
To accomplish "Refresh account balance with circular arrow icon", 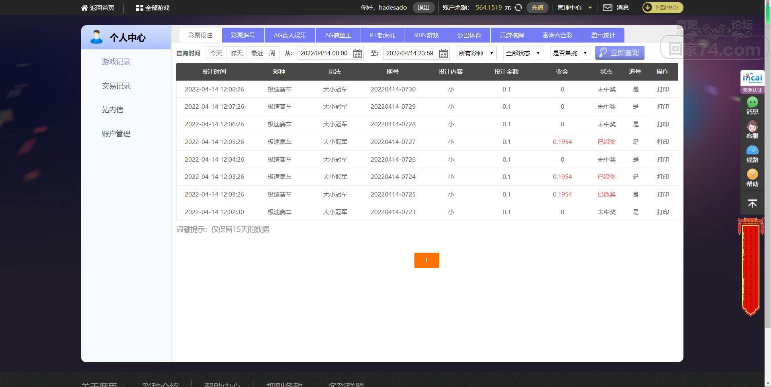I will pyautogui.click(x=518, y=8).
